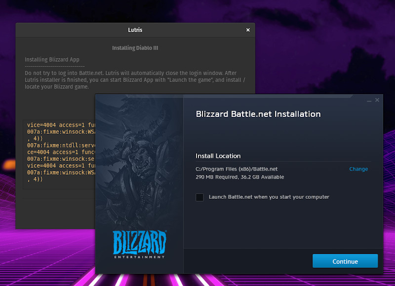
Task: Click the install path C:/Program Files (x86)/Battle.net
Action: coord(237,169)
